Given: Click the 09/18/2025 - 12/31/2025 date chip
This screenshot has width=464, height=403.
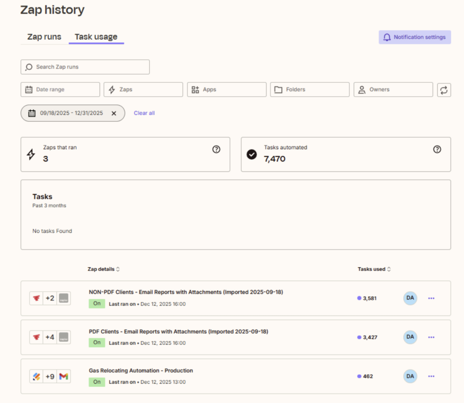Looking at the screenshot, I should (73, 113).
